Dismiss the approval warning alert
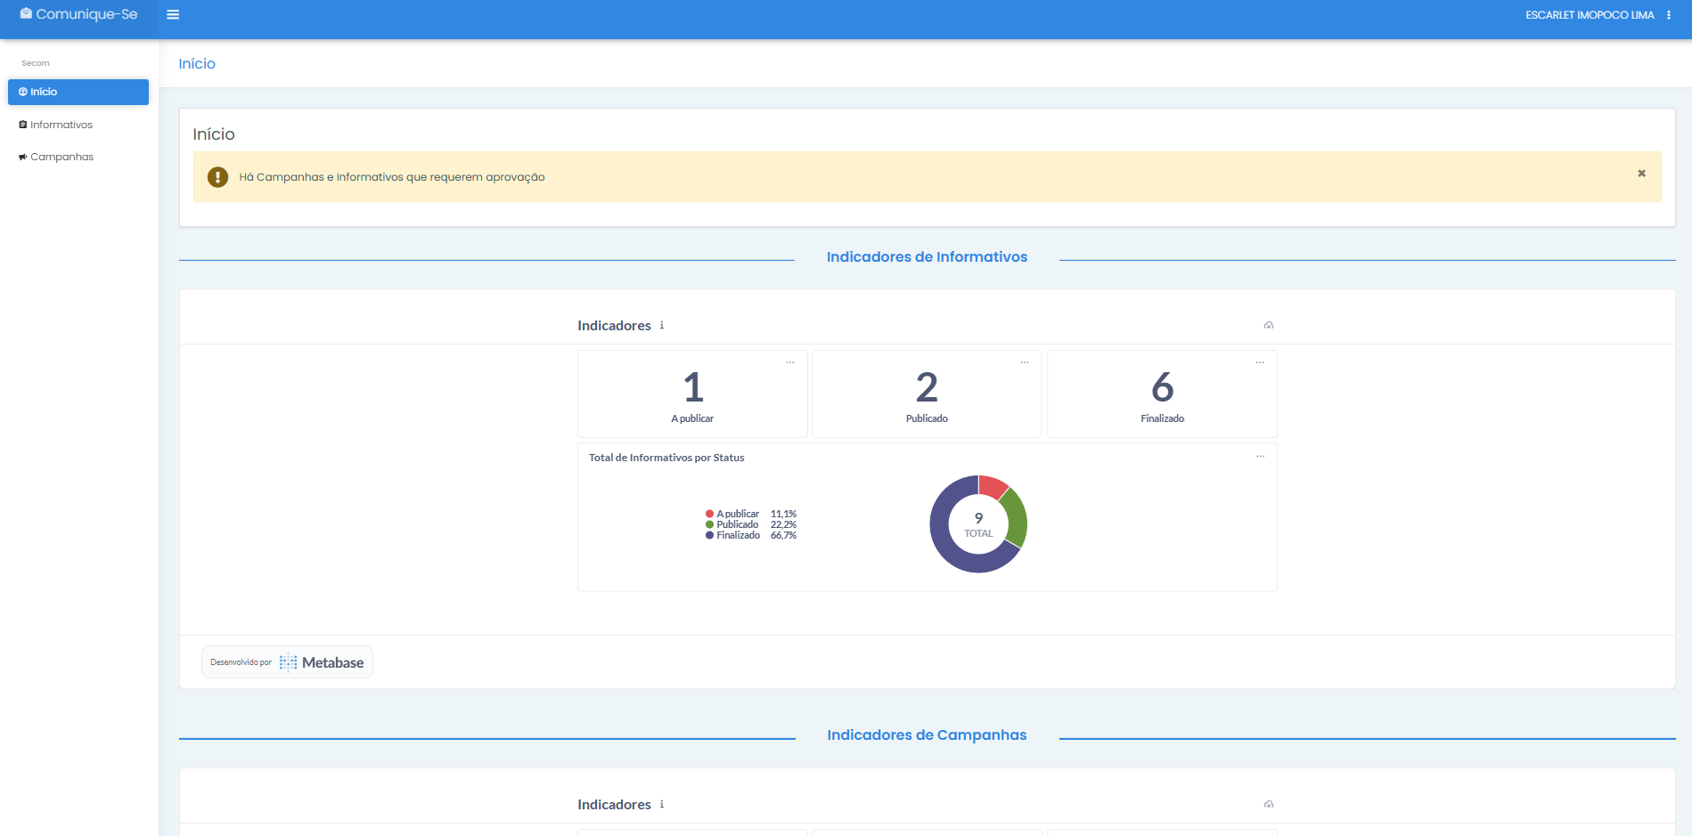Image resolution: width=1692 pixels, height=836 pixels. (x=1641, y=174)
